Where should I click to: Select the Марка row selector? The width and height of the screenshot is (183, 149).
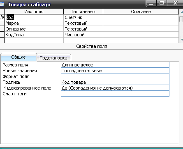(x=2, y=23)
